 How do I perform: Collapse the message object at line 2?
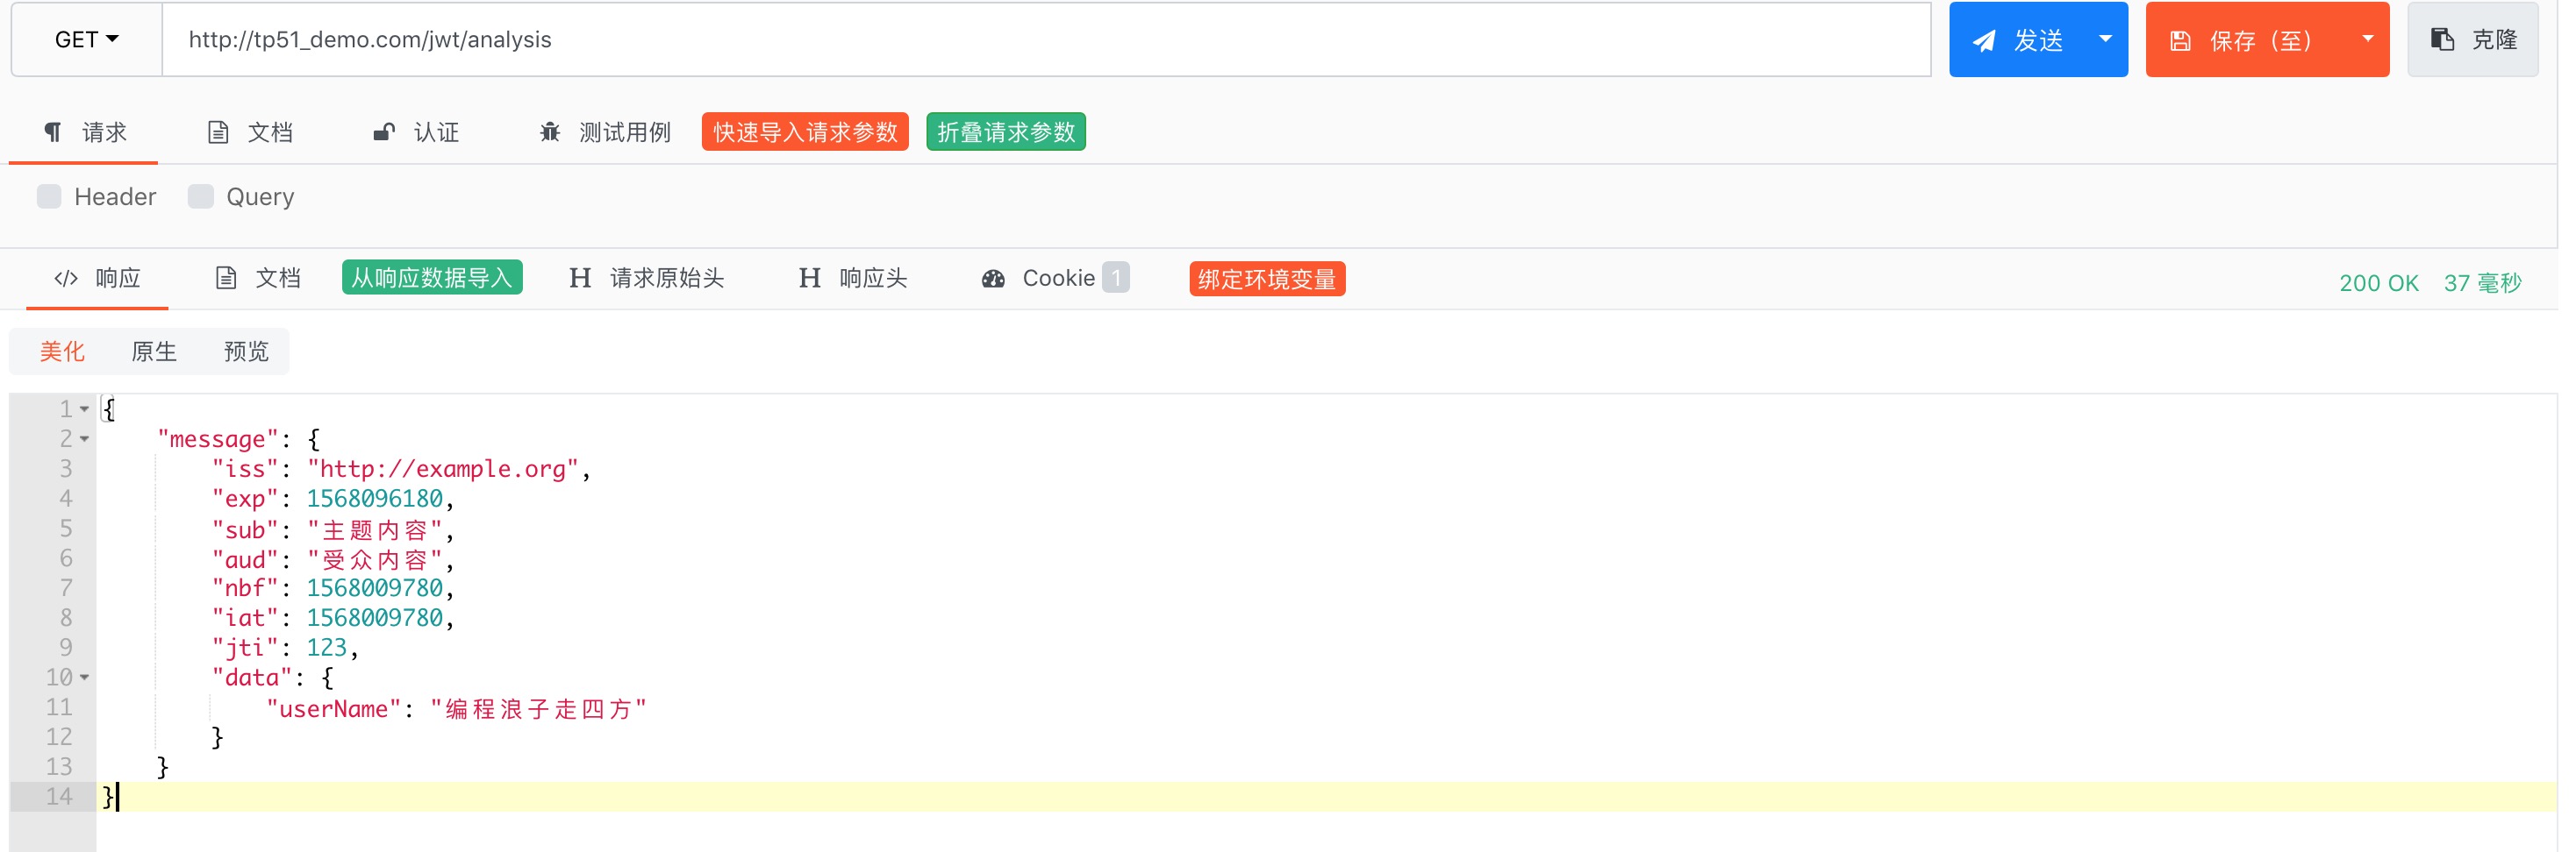pos(84,439)
